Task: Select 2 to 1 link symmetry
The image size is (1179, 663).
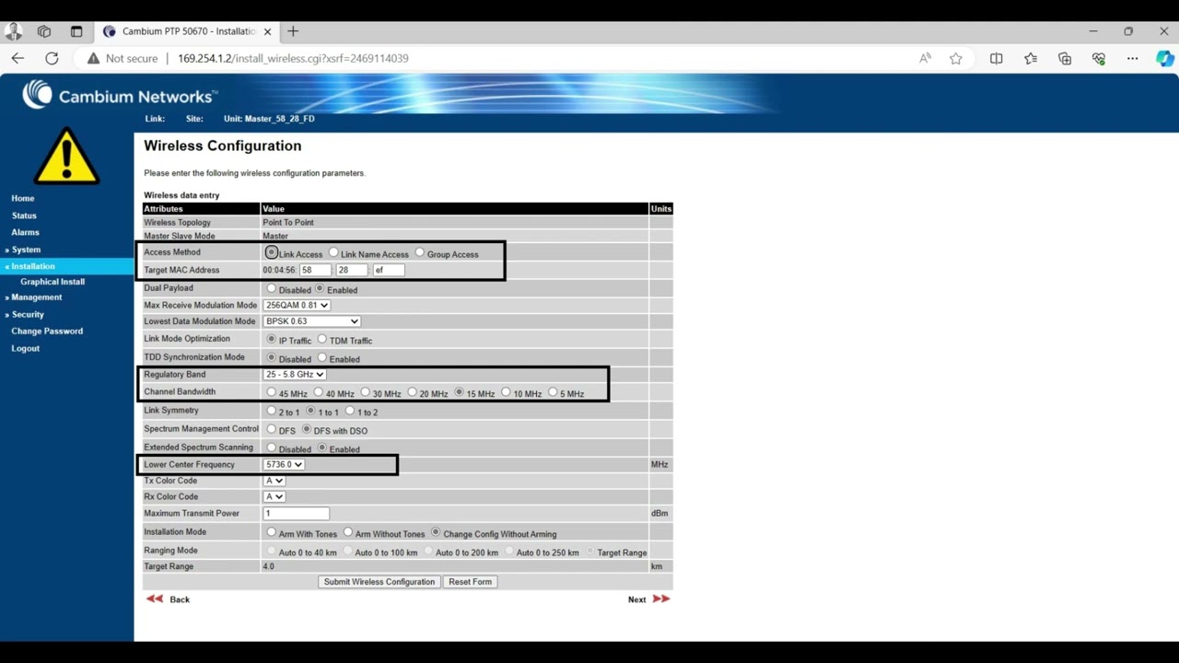Action: (x=271, y=411)
